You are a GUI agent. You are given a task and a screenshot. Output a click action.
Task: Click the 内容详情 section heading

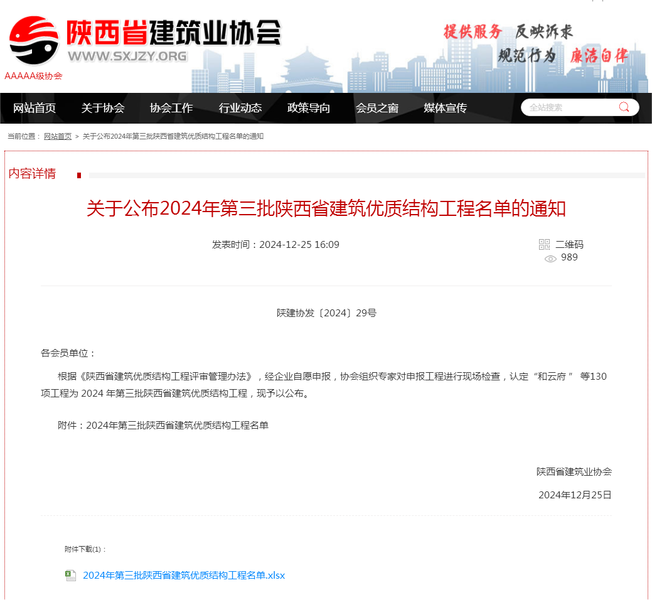pos(32,174)
